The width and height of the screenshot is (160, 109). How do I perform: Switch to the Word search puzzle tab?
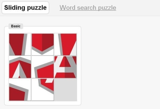pyautogui.click(x=88, y=8)
